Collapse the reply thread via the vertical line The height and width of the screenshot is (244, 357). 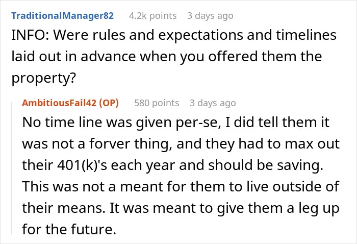tap(12, 168)
